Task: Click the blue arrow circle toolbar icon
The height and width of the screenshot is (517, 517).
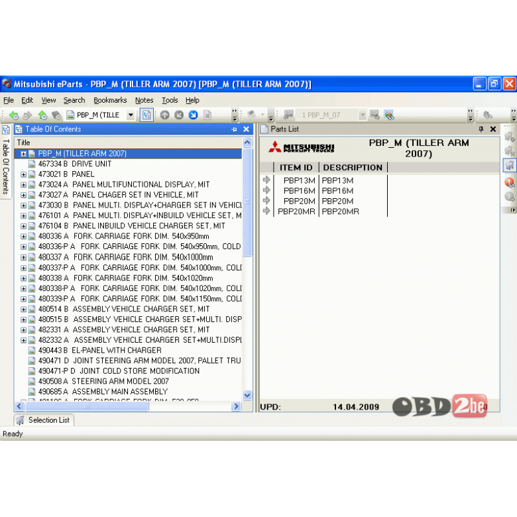Action: (x=194, y=115)
